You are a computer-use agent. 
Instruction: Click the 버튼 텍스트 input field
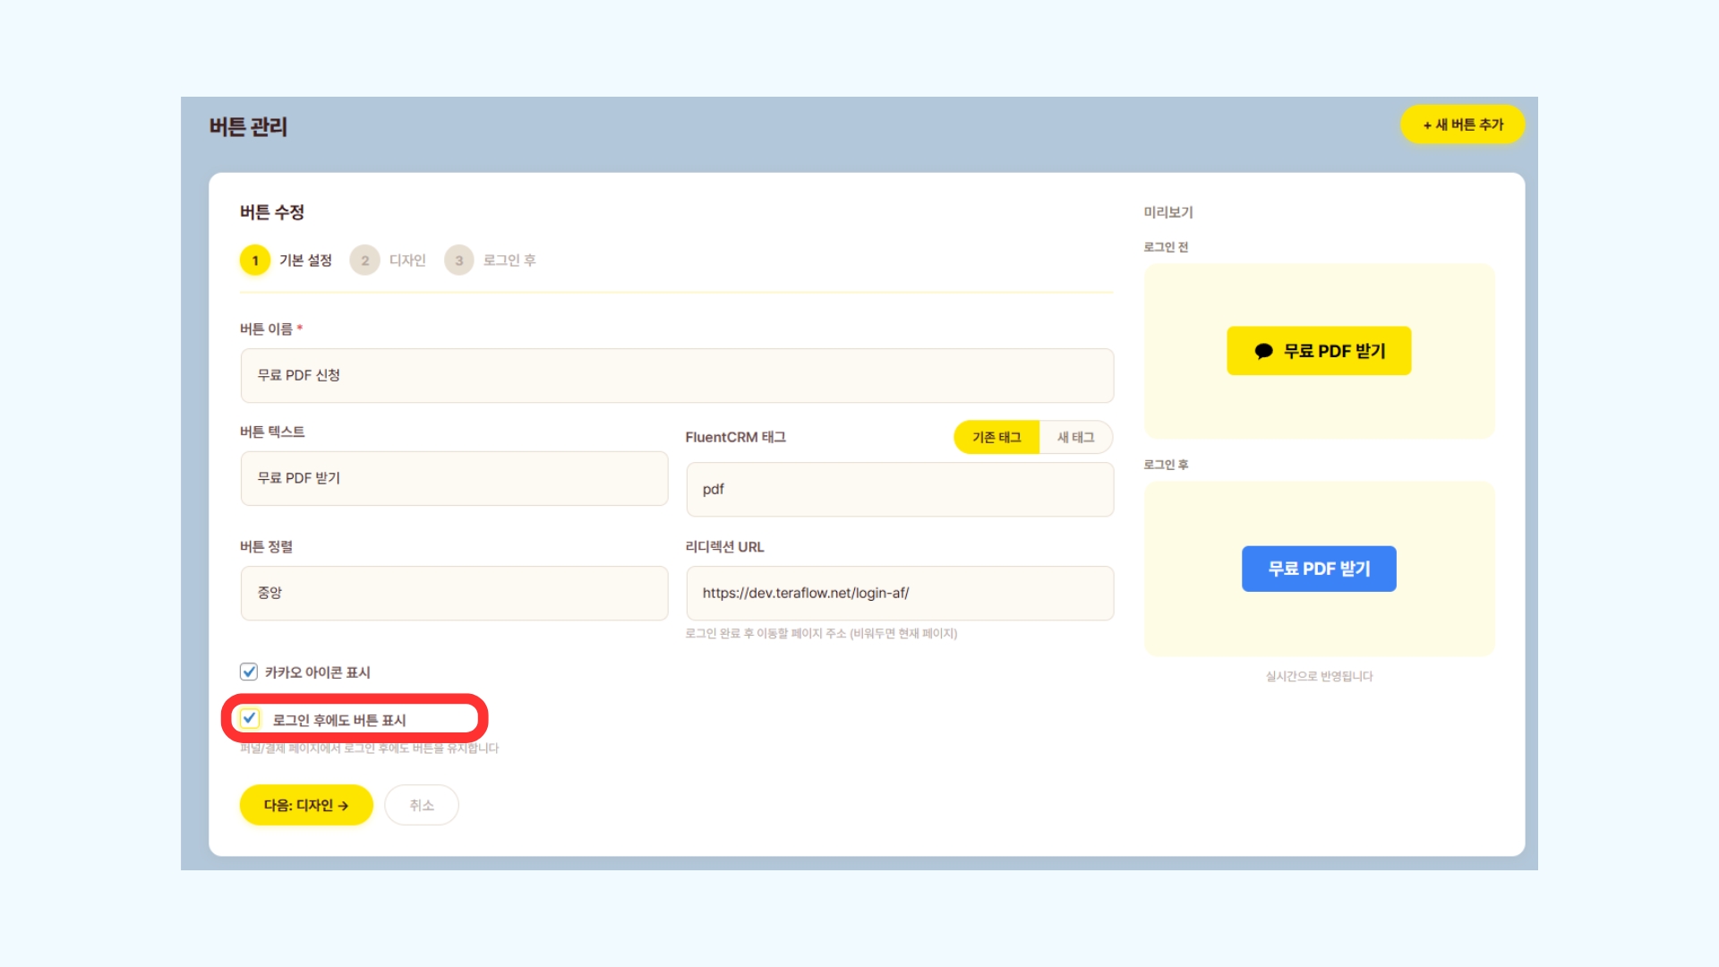[x=454, y=478]
